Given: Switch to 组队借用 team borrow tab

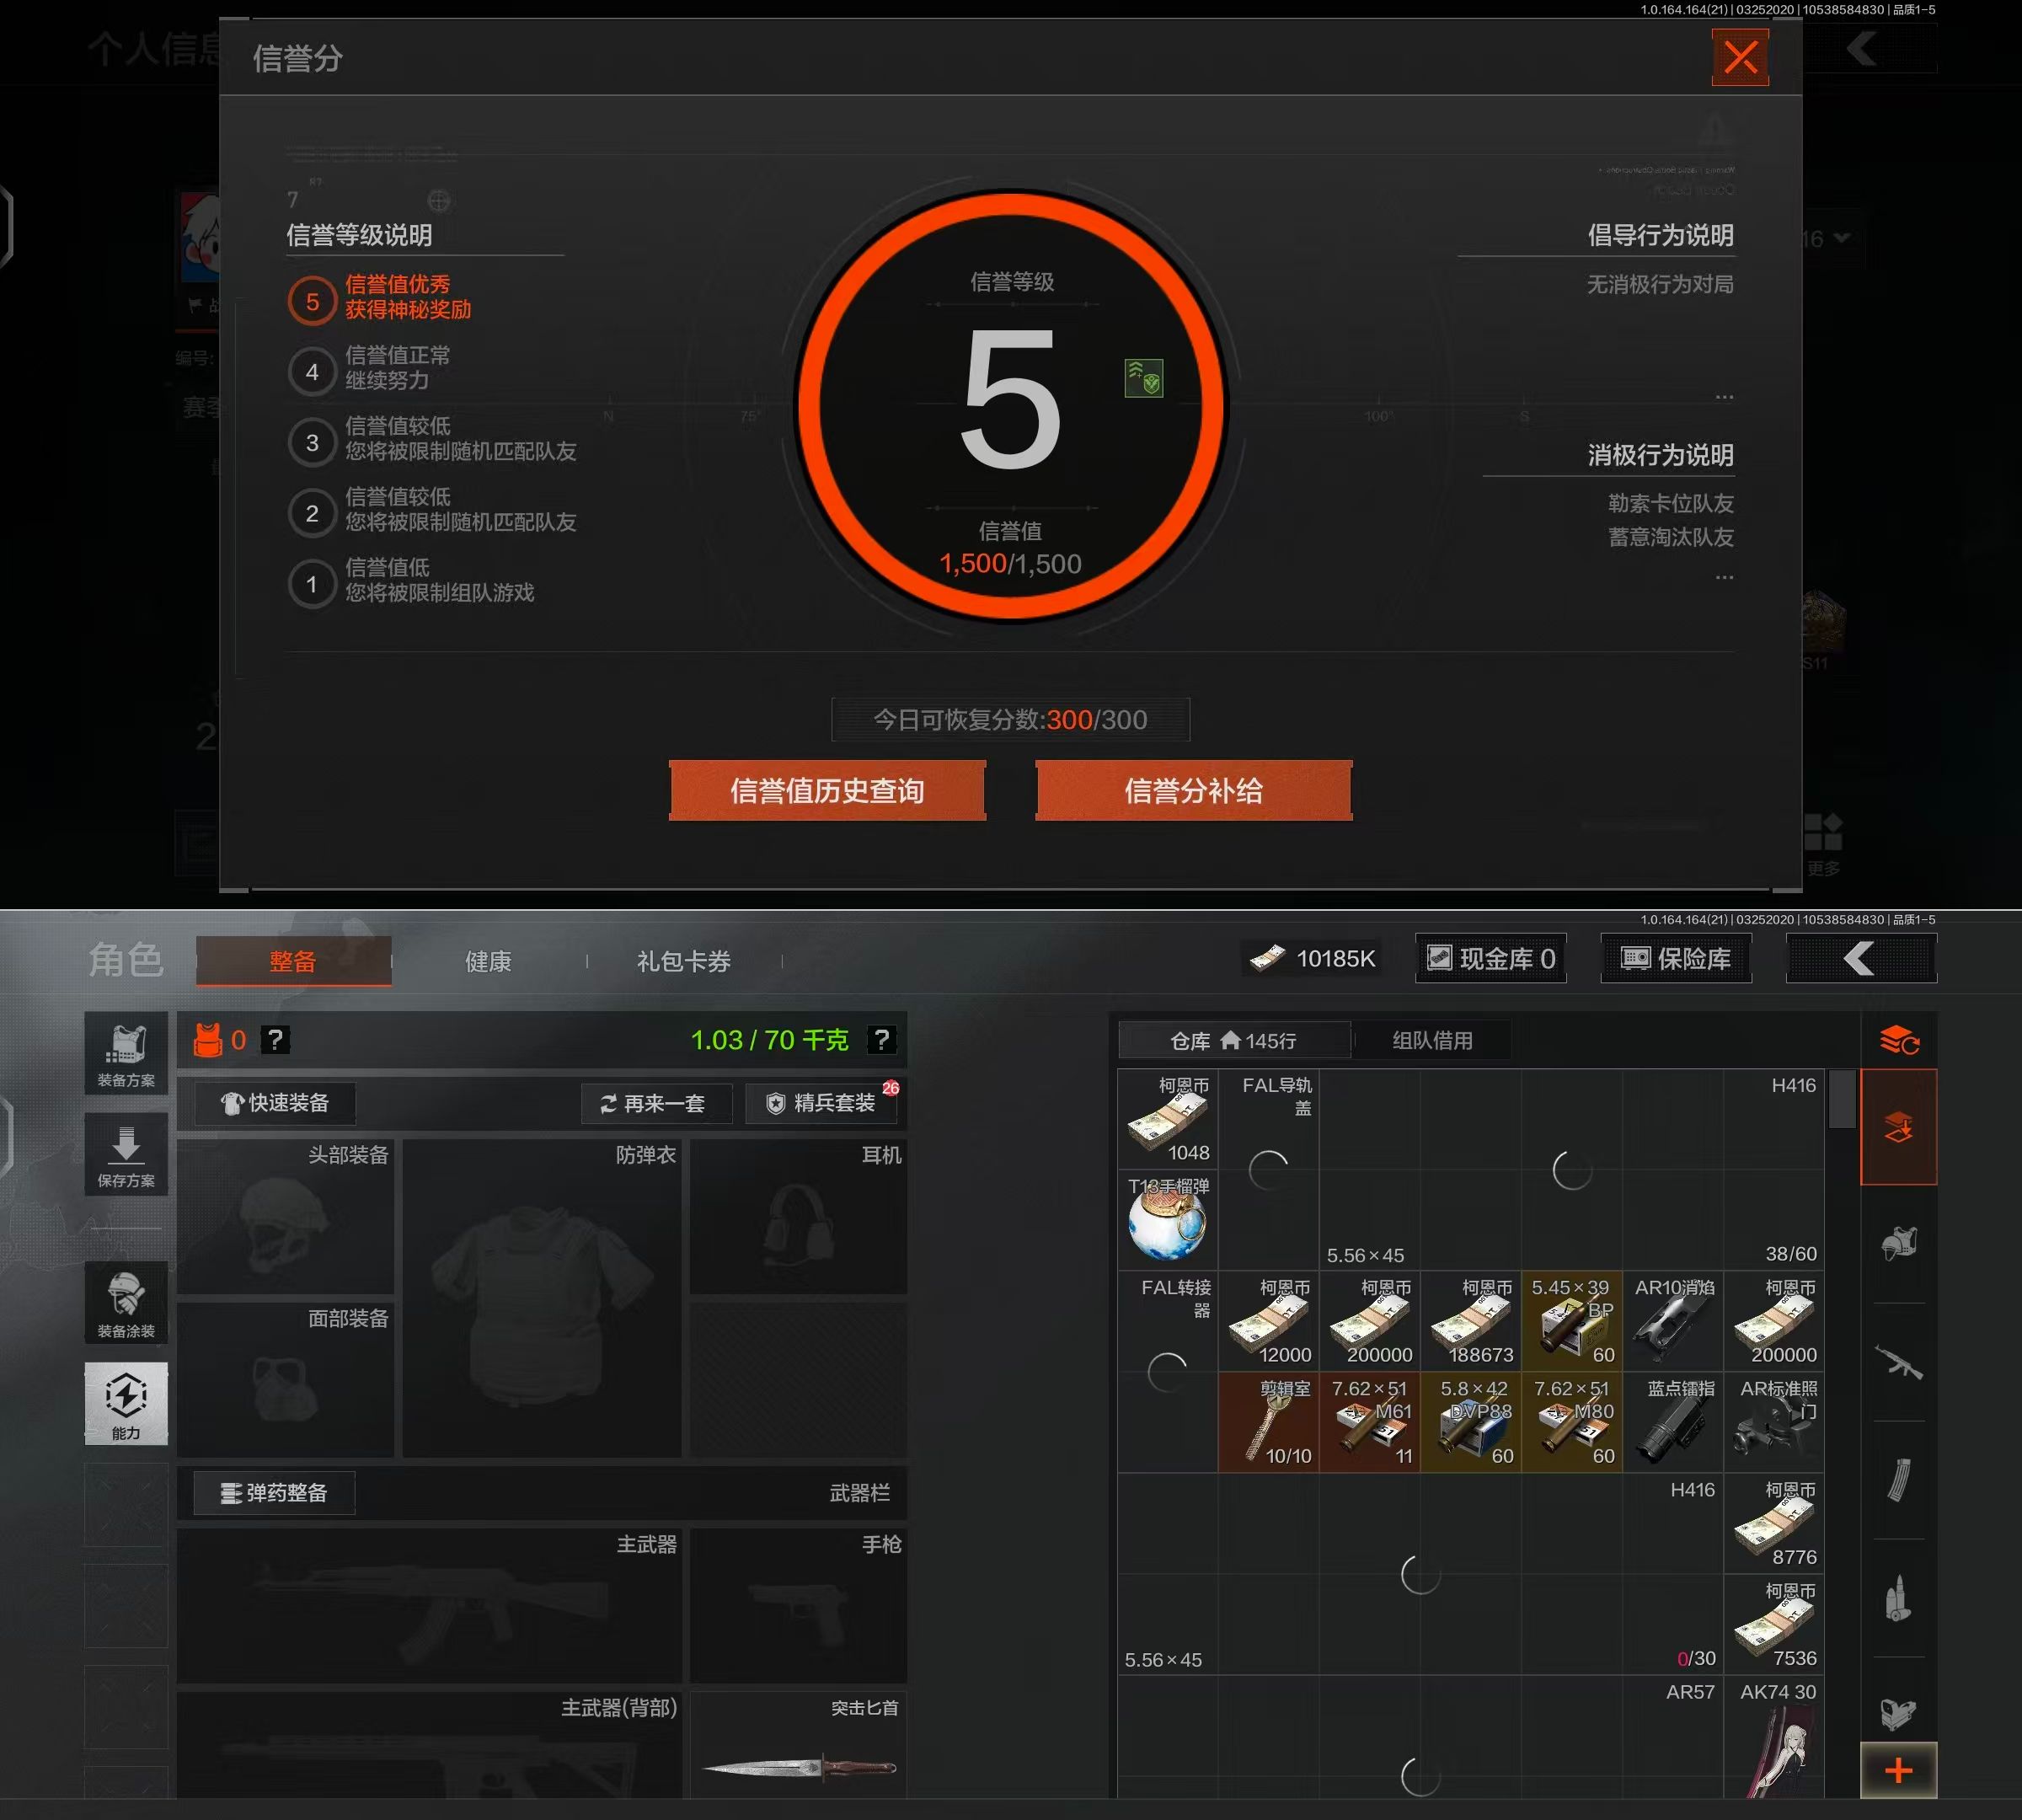Looking at the screenshot, I should point(1431,1040).
